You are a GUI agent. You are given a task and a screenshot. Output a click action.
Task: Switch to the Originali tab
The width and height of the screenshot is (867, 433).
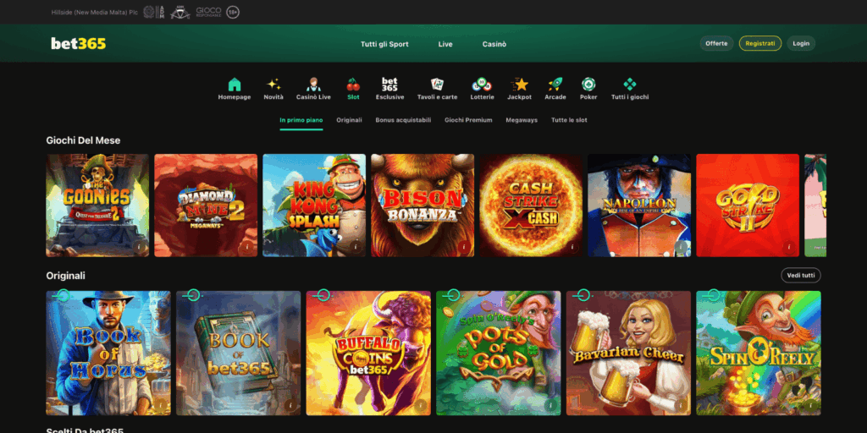[349, 120]
